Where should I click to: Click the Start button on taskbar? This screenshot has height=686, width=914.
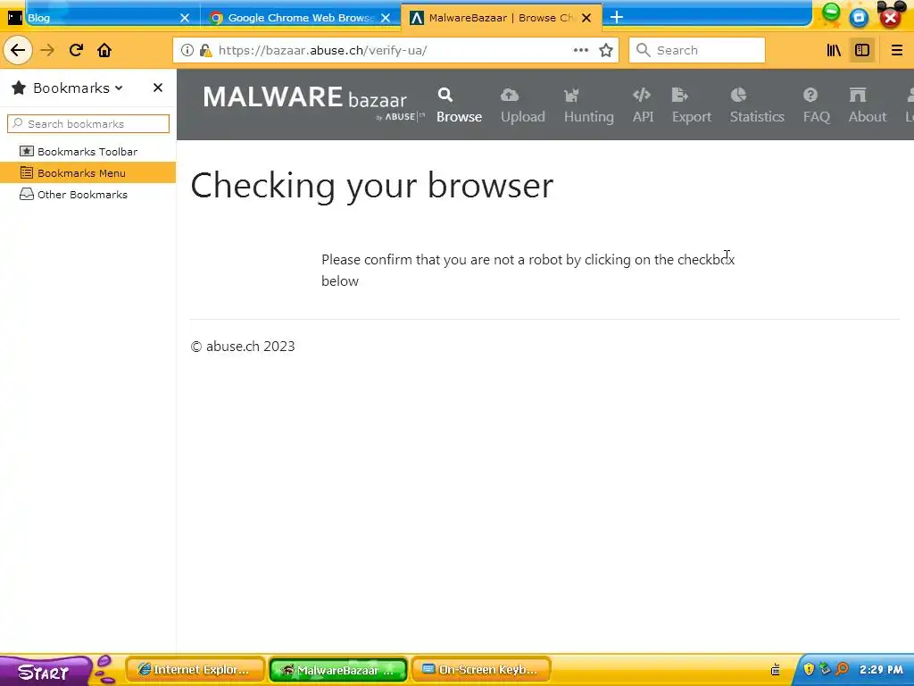point(46,671)
